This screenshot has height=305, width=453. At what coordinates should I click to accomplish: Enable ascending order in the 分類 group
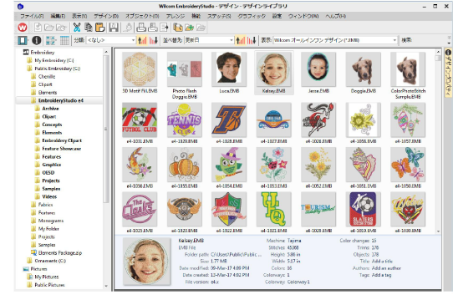(x=142, y=40)
